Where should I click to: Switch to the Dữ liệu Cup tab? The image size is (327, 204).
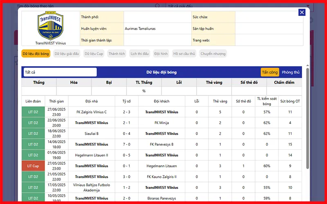point(94,53)
